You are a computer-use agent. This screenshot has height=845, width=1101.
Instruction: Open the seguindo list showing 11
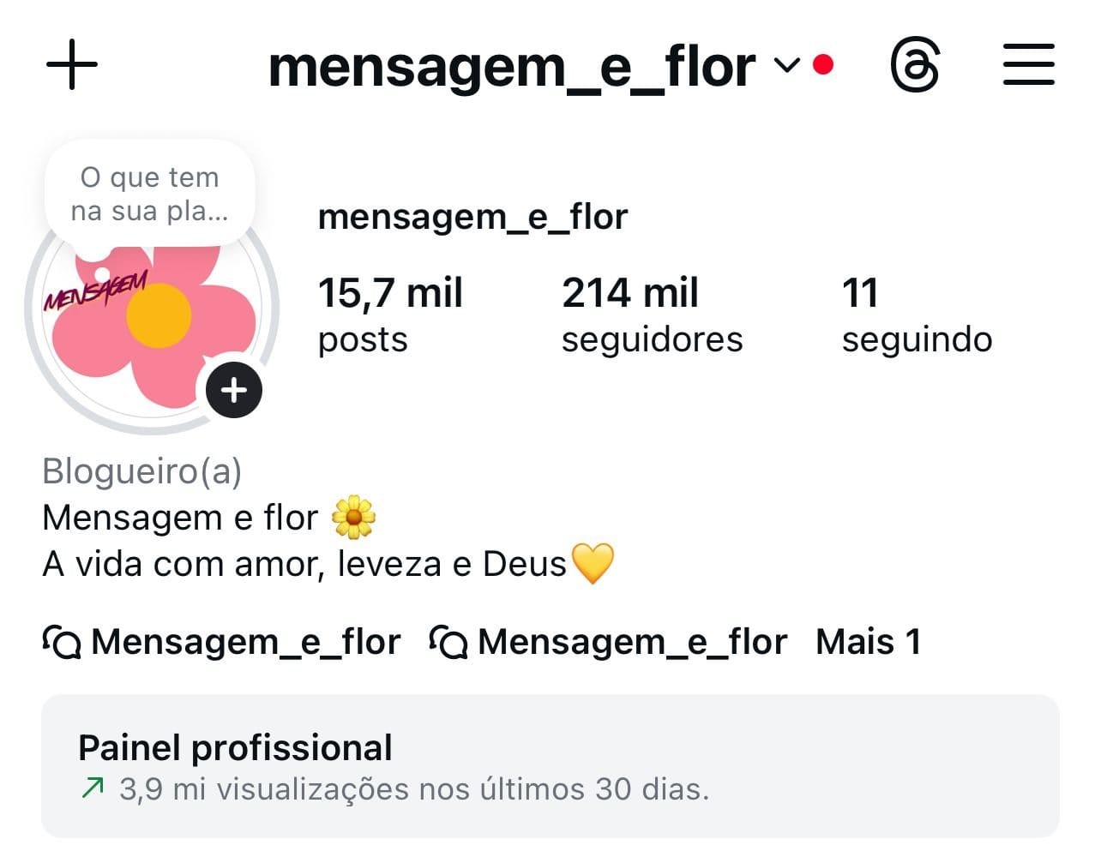(916, 313)
